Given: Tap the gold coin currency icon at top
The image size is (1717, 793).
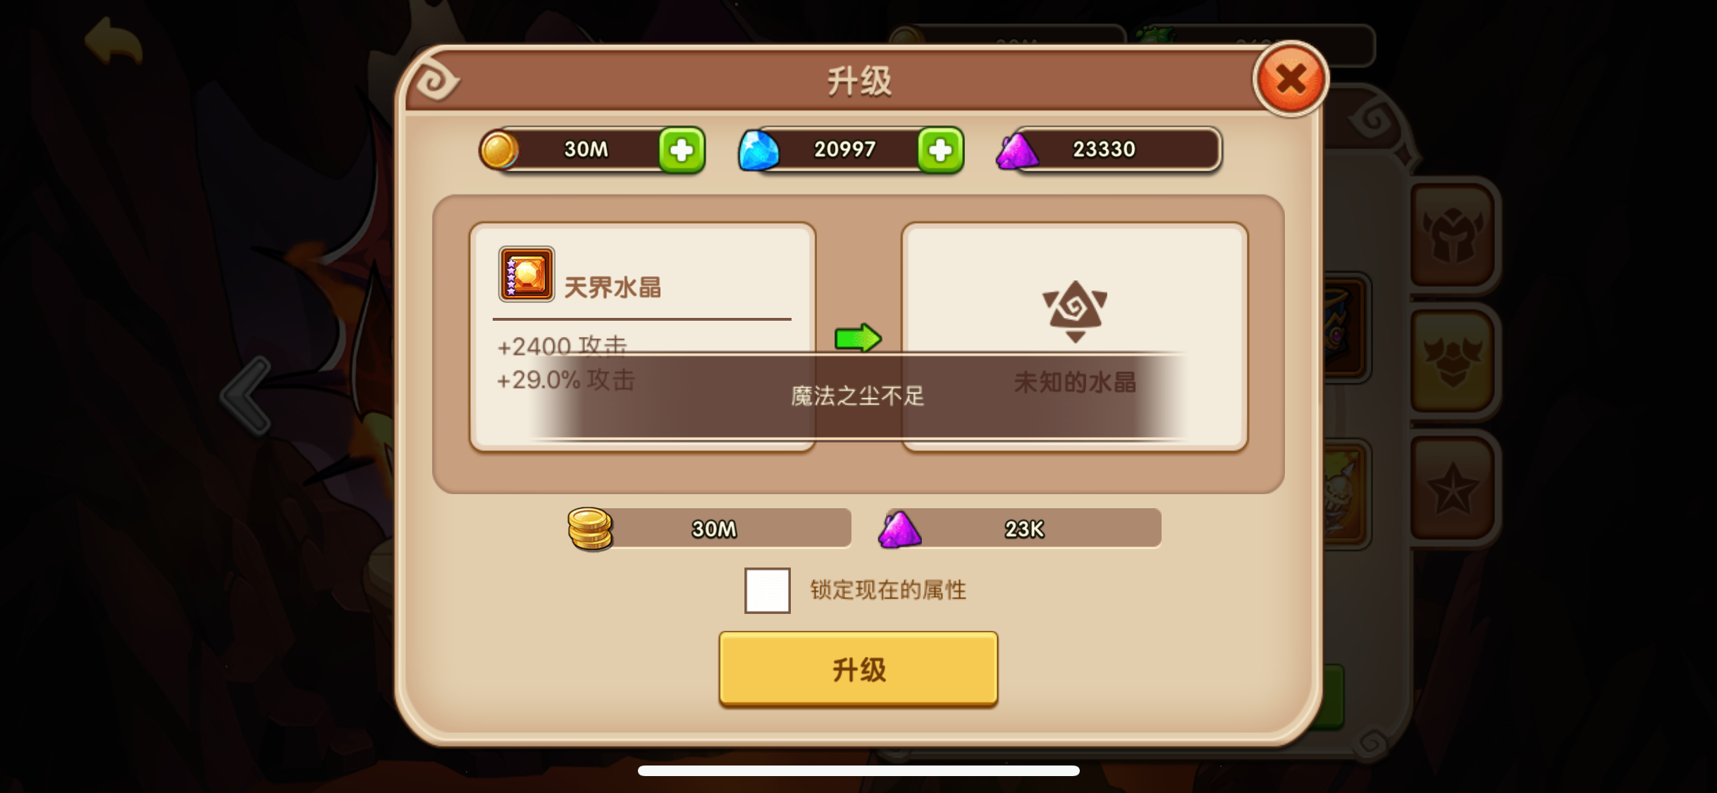Looking at the screenshot, I should pyautogui.click(x=498, y=150).
